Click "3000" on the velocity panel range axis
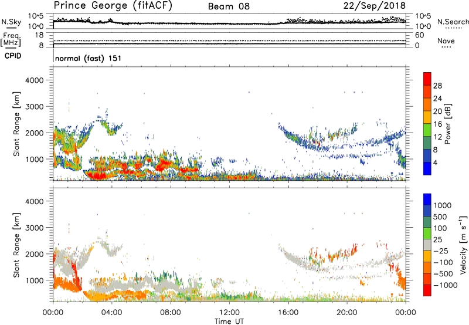469x325 pixels. [x=35, y=228]
